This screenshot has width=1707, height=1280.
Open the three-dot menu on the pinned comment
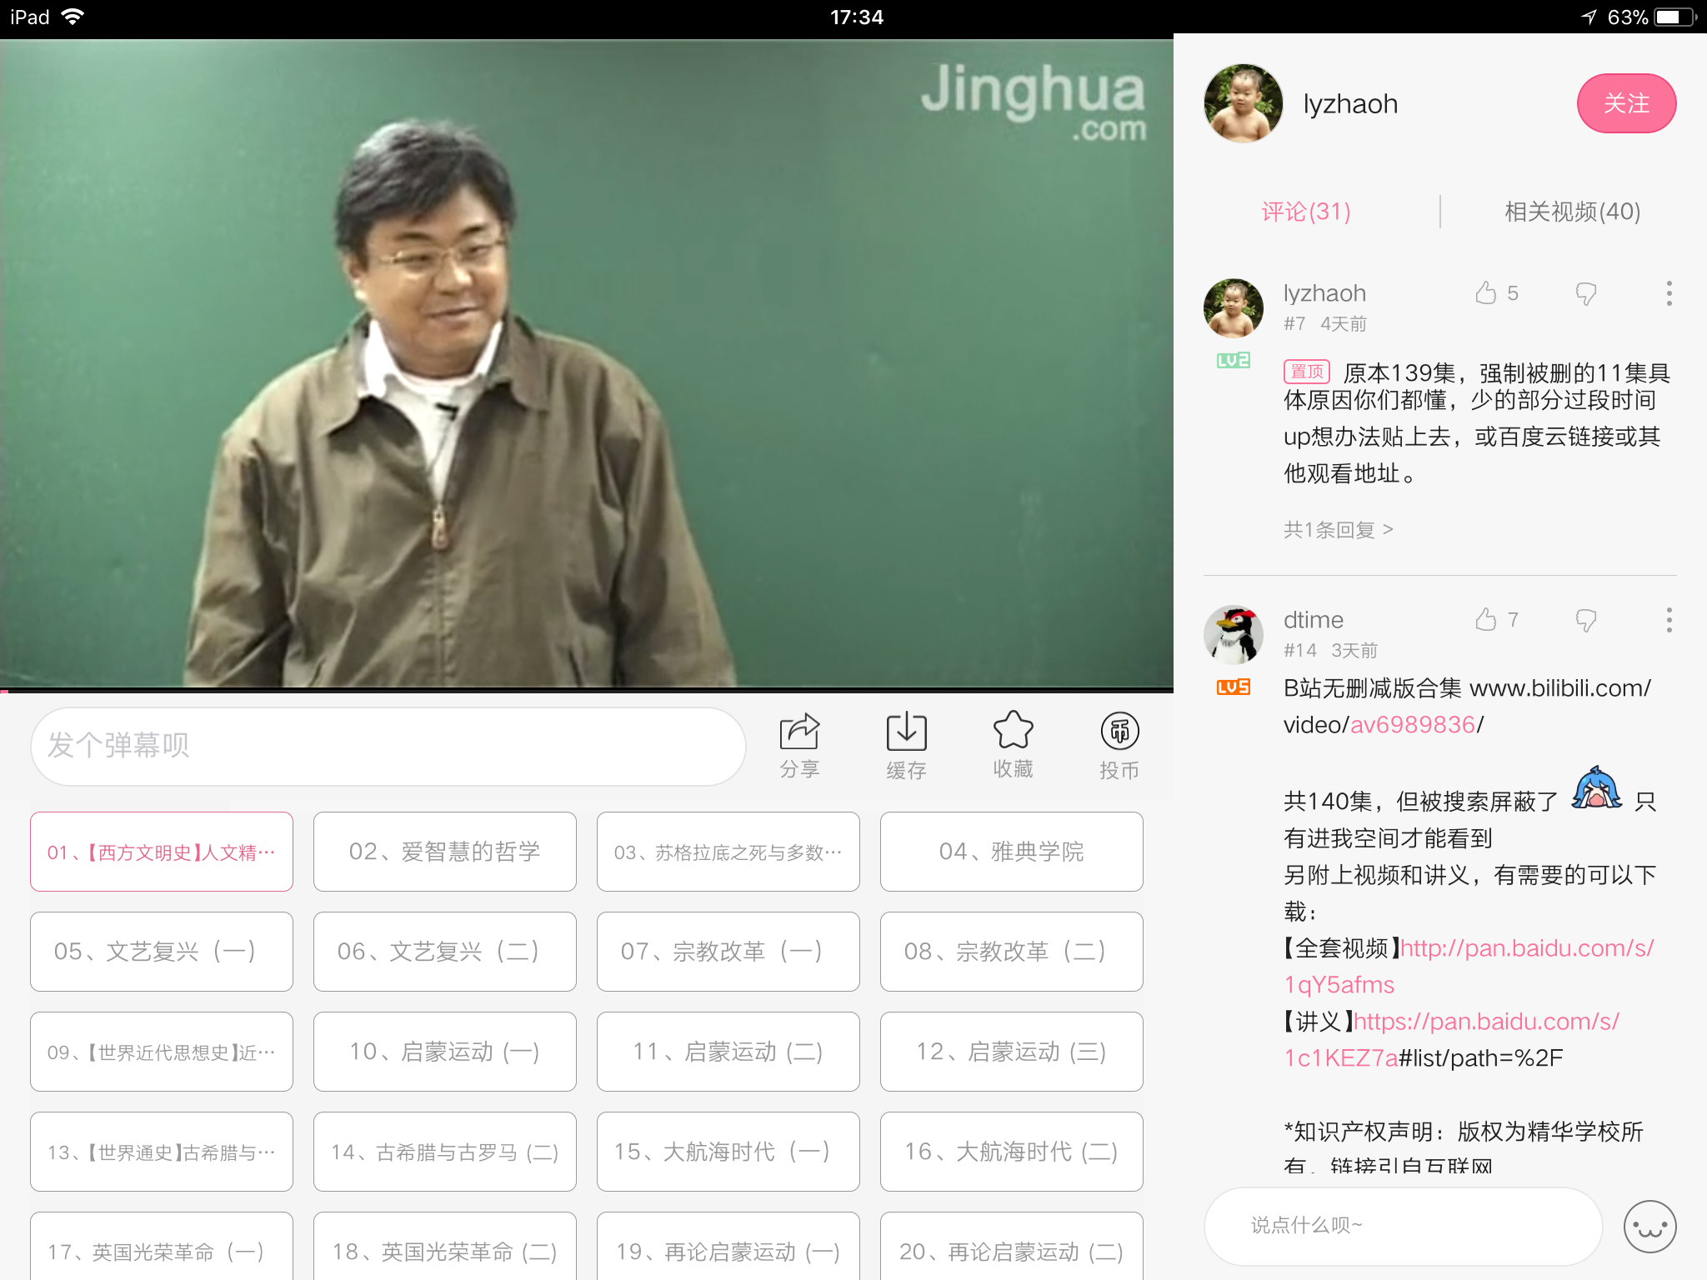tap(1668, 293)
